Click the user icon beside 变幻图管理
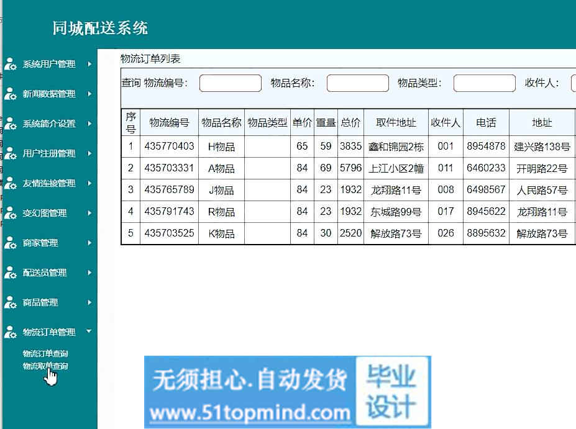Image resolution: width=576 pixels, height=429 pixels. coord(11,213)
